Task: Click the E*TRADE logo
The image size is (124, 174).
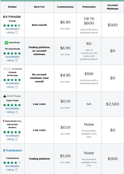Action: [x=12, y=17]
